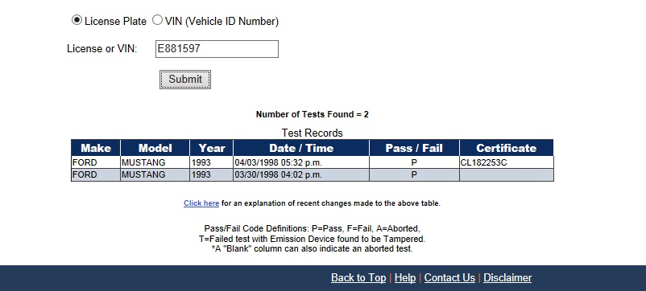Click the Number of Tests Found text
The width and height of the screenshot is (646, 291).
point(313,114)
